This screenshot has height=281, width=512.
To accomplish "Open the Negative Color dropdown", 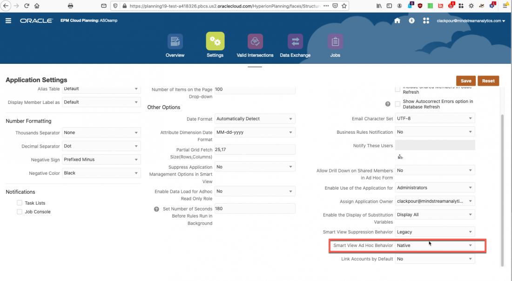I will [135, 172].
